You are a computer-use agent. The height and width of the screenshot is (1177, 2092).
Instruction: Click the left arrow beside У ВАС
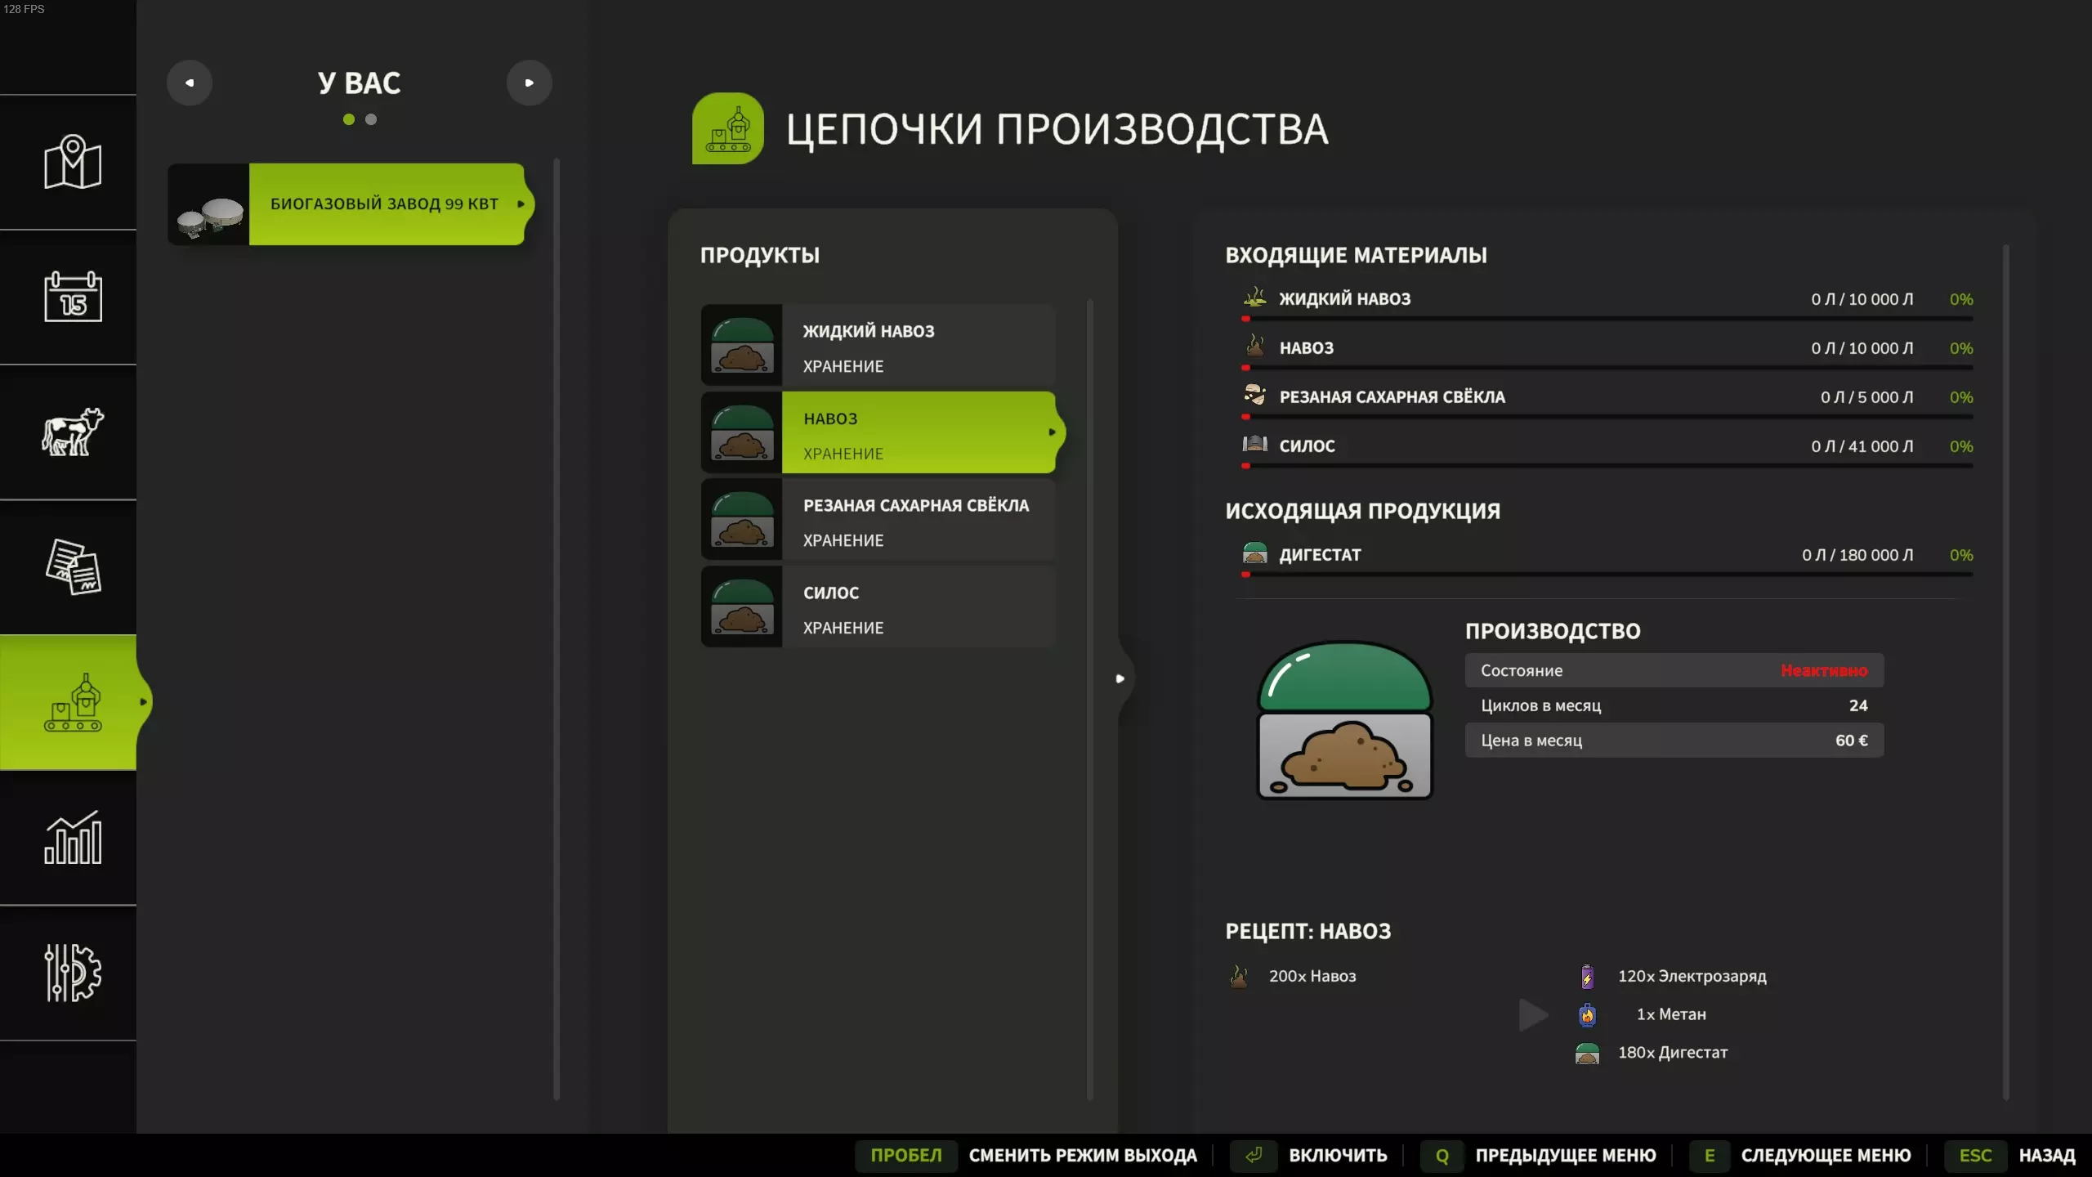190,83
